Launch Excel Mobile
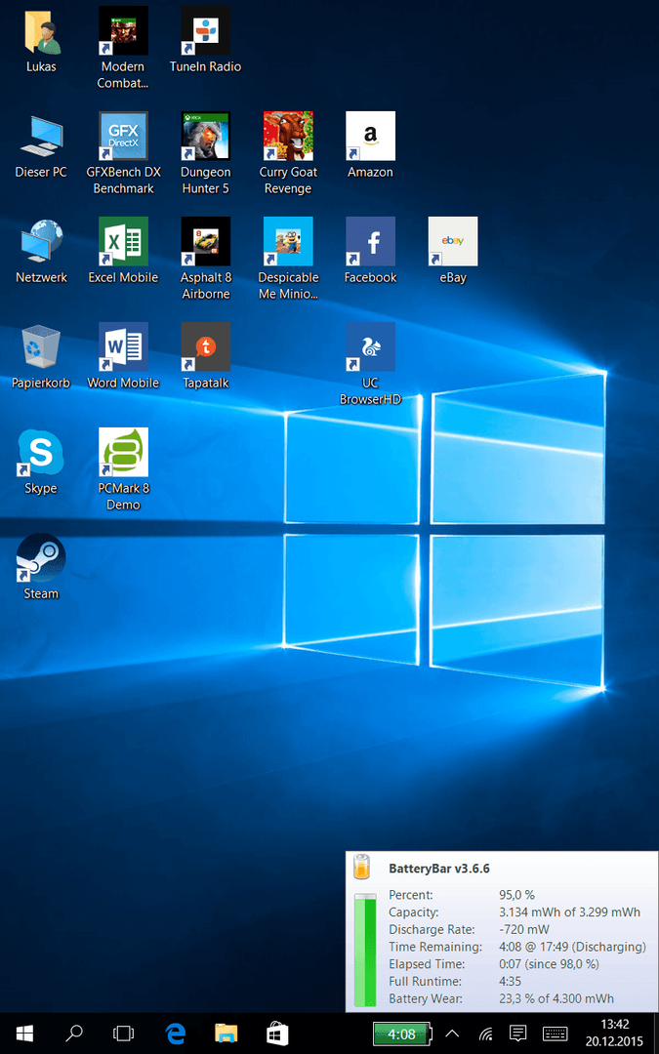 [x=123, y=250]
